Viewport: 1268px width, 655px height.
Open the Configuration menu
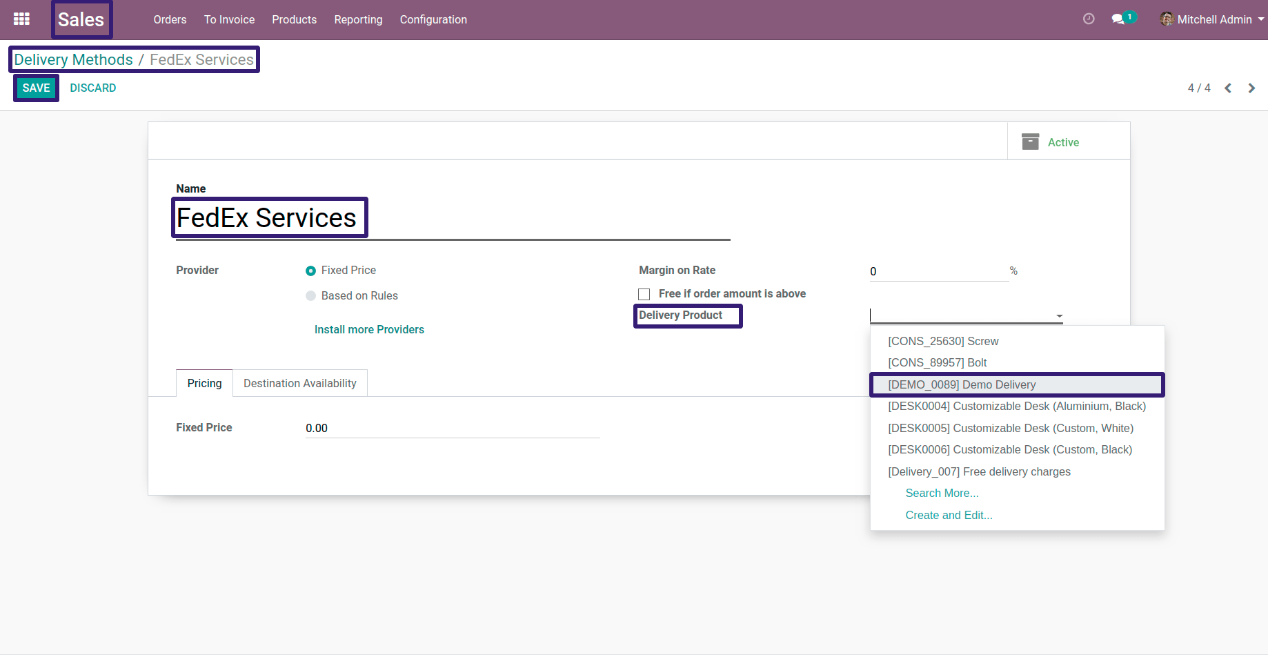(433, 19)
